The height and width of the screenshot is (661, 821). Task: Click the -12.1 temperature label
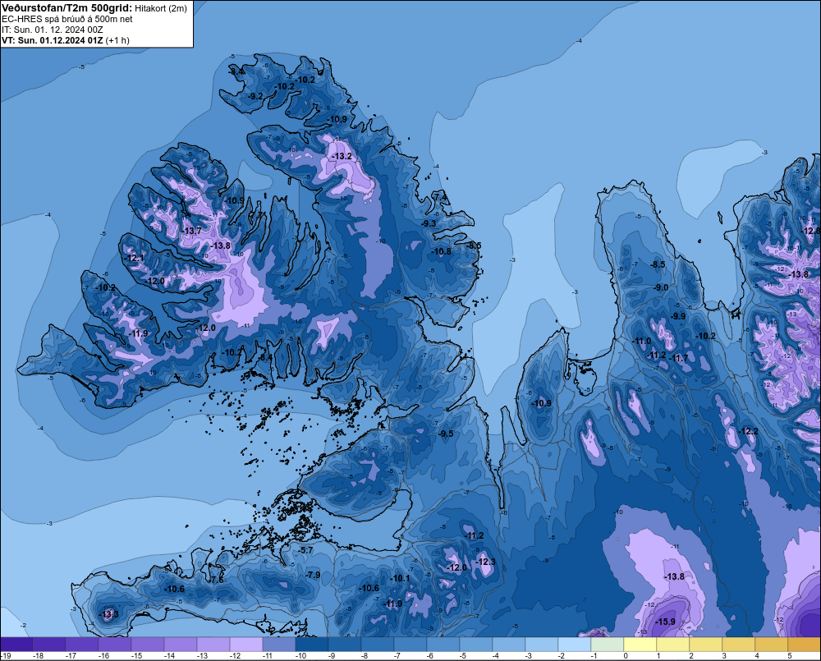tap(135, 258)
